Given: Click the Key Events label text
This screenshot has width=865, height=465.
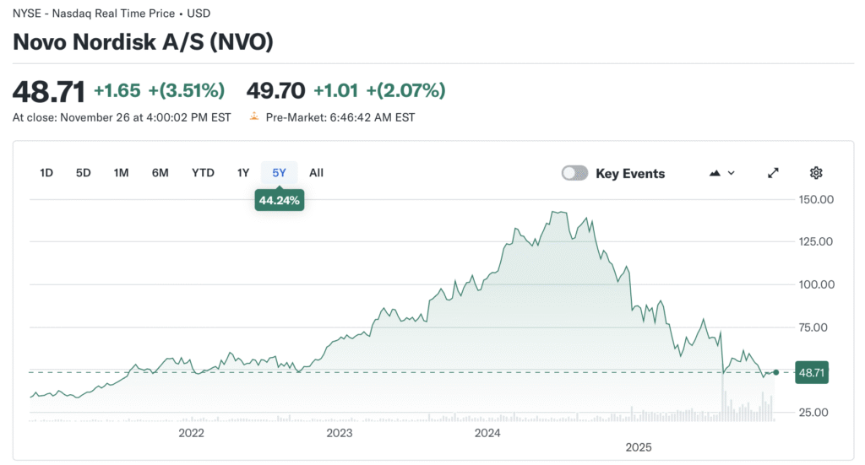Looking at the screenshot, I should click(630, 174).
